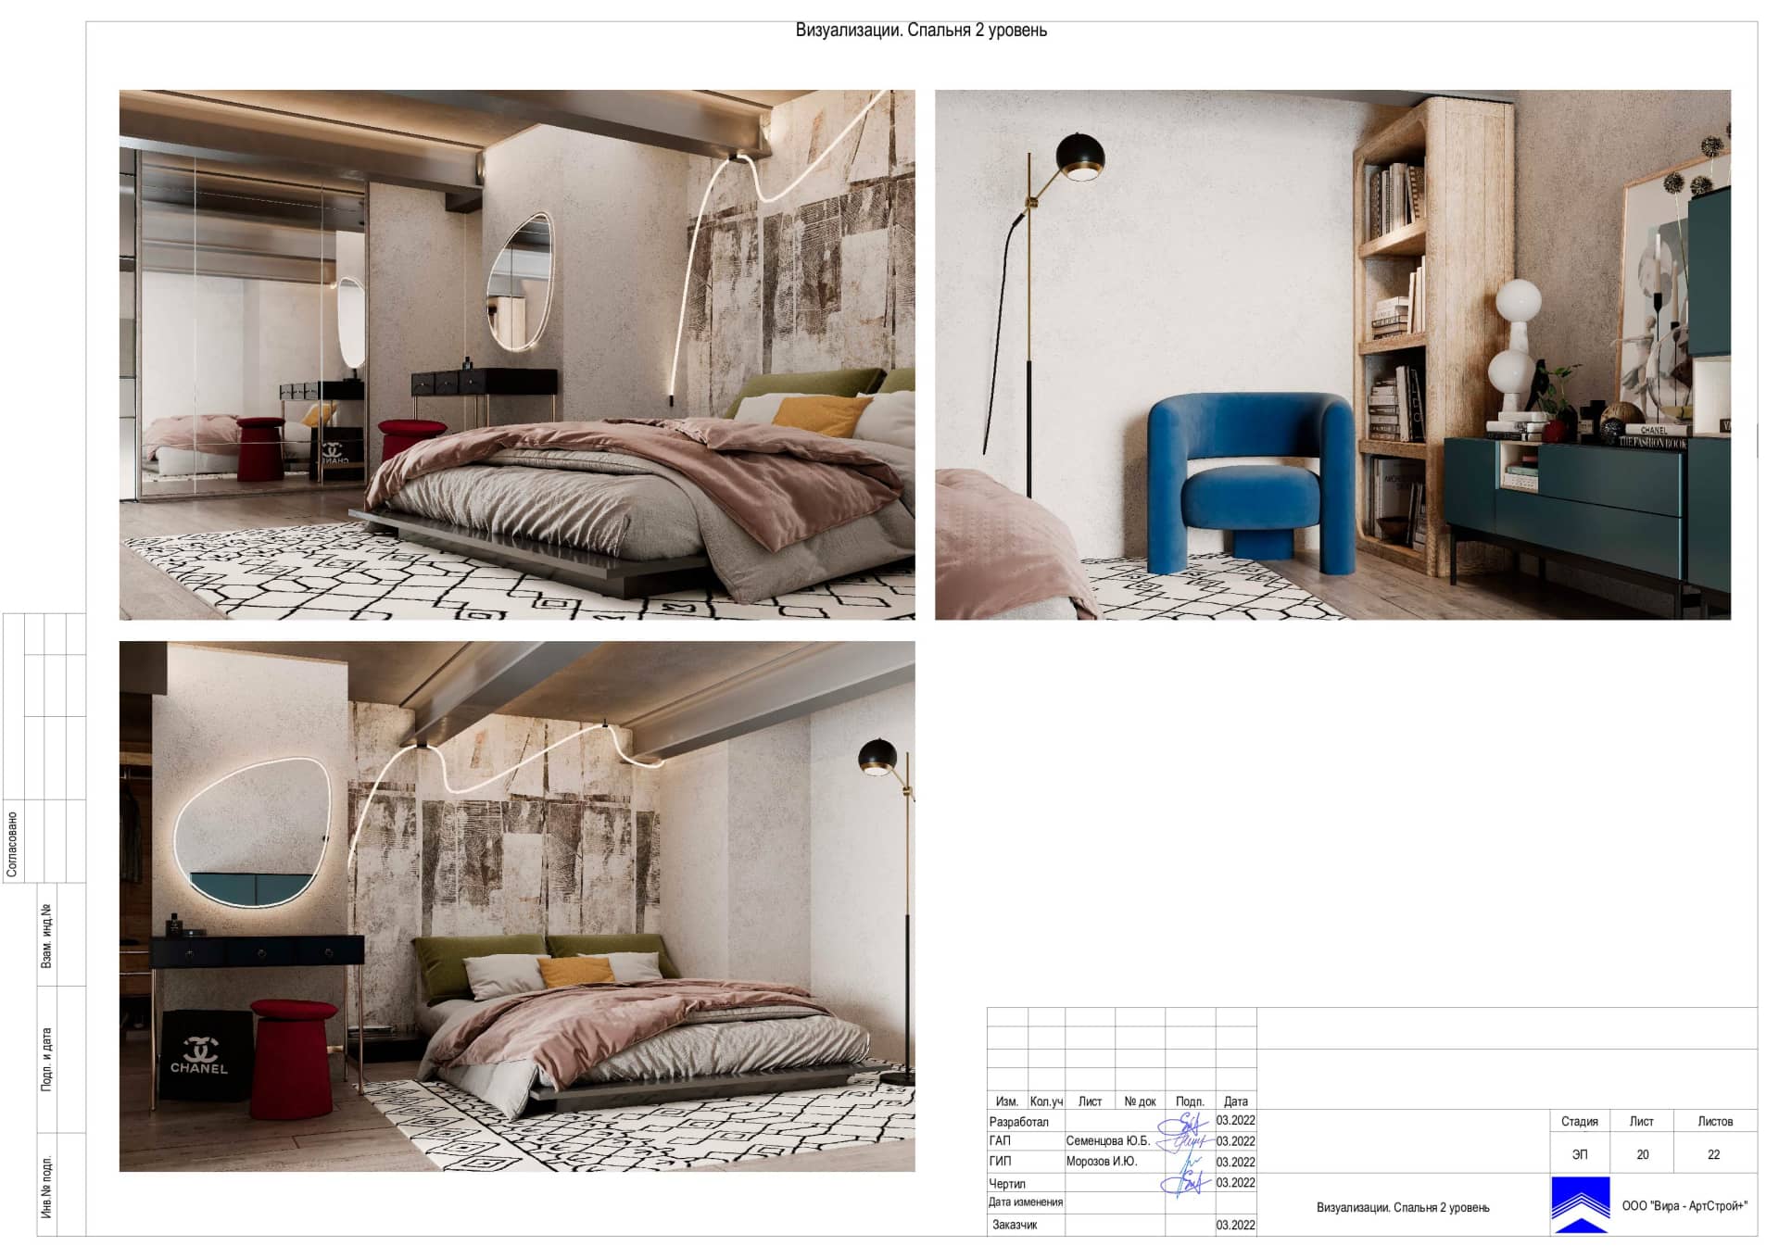Click the 'Кол.уч' column header
This screenshot has width=1779, height=1258.
pos(1046,1101)
